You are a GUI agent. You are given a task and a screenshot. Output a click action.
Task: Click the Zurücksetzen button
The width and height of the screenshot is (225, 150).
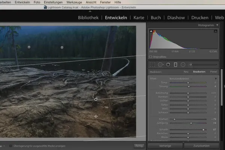pyautogui.click(x=201, y=146)
